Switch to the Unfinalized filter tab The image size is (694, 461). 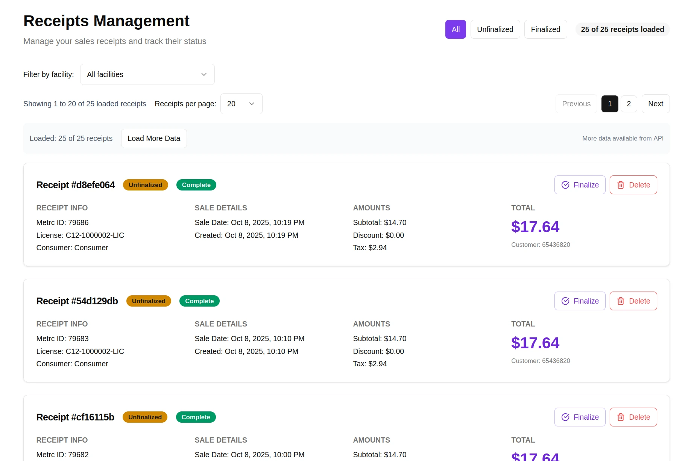pos(495,29)
